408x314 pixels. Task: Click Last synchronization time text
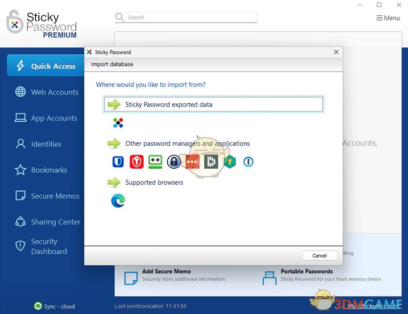pyautogui.click(x=151, y=306)
